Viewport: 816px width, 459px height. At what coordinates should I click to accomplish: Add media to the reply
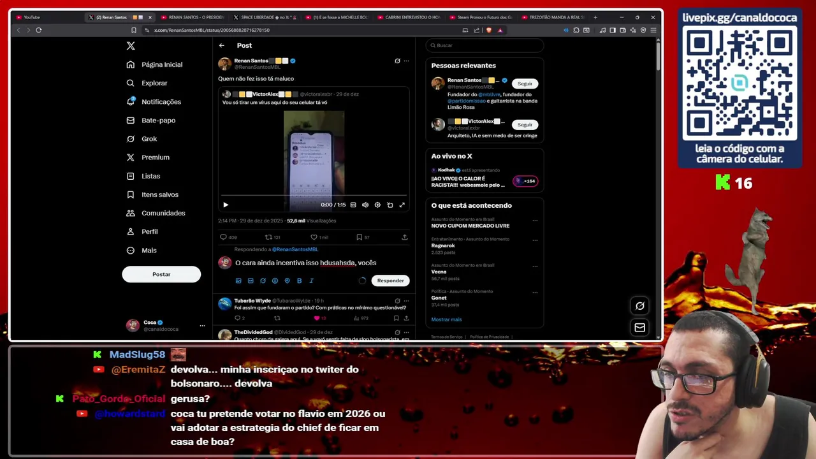point(238,280)
